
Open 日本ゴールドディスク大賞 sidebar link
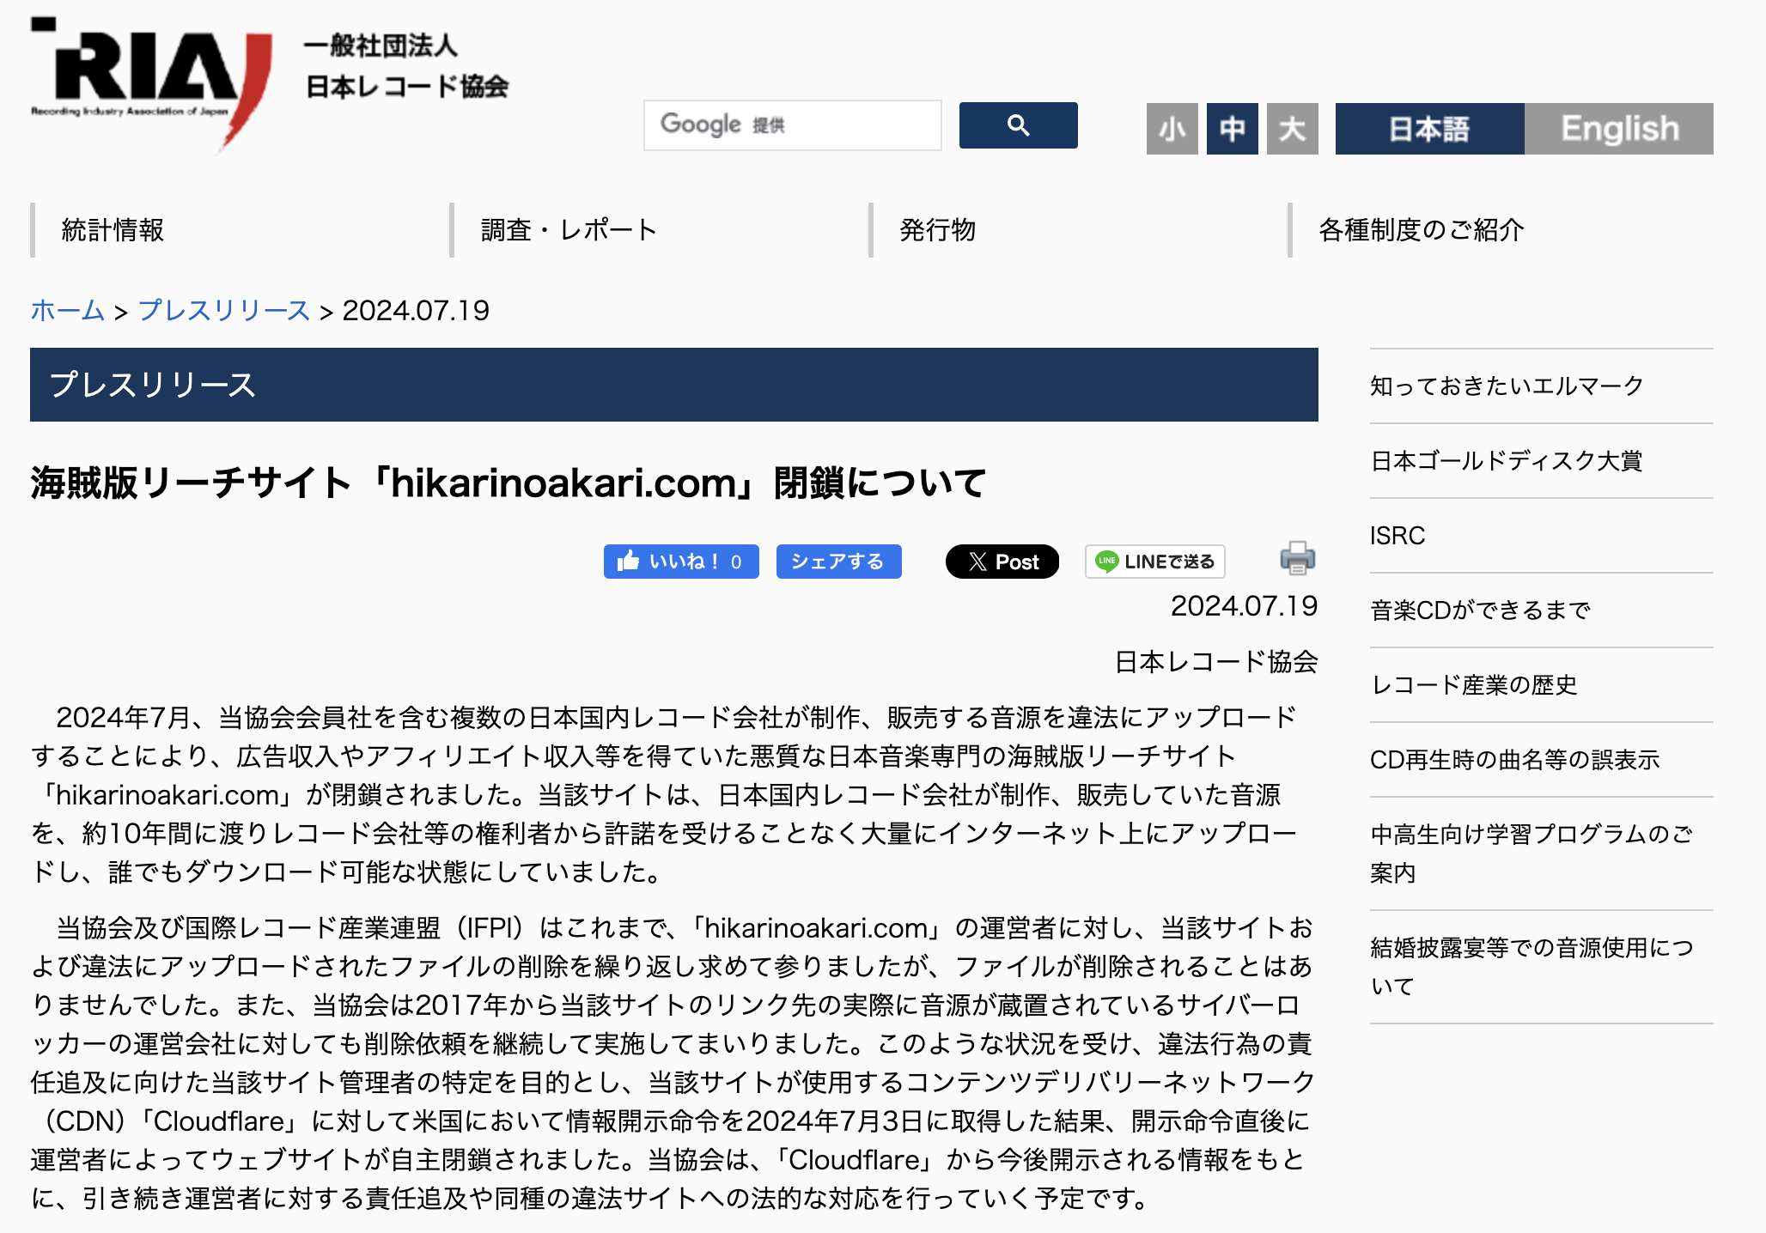click(1506, 461)
